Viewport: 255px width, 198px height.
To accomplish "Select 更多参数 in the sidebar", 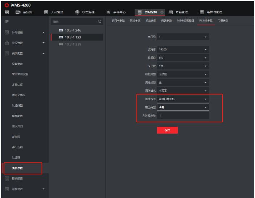I will 17,168.
